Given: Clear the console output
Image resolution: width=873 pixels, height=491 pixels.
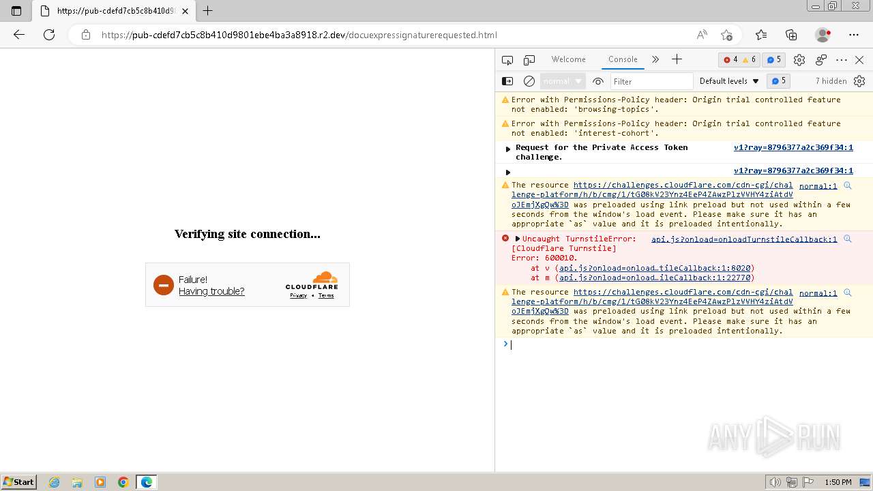Looking at the screenshot, I should 529,81.
